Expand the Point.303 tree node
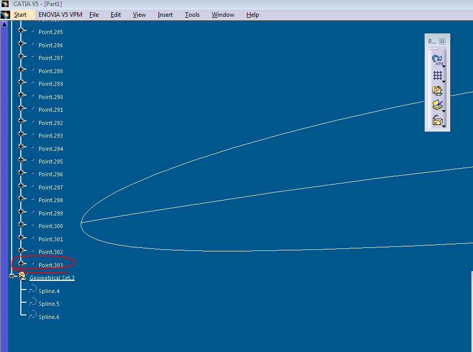Image resolution: width=473 pixels, height=352 pixels. tap(21, 263)
